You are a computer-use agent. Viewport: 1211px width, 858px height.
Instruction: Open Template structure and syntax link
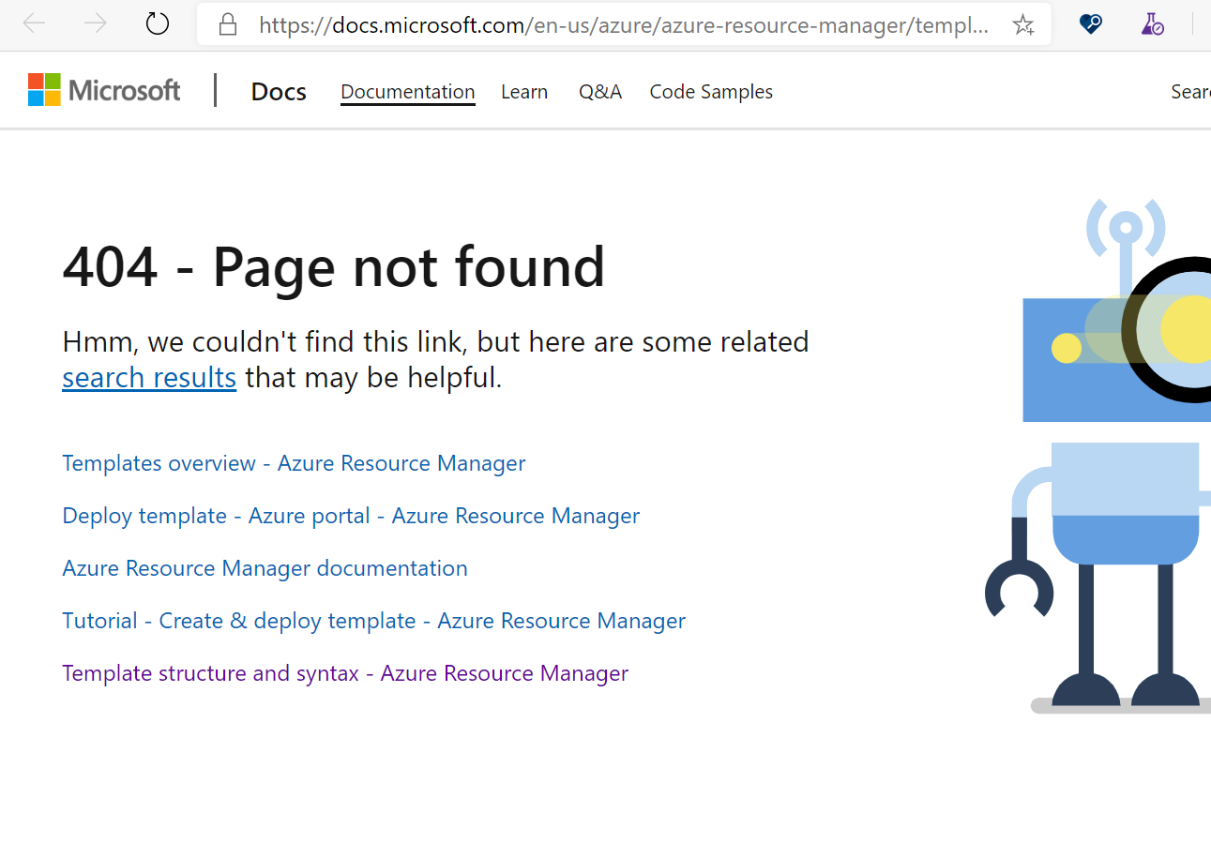pyautogui.click(x=345, y=673)
